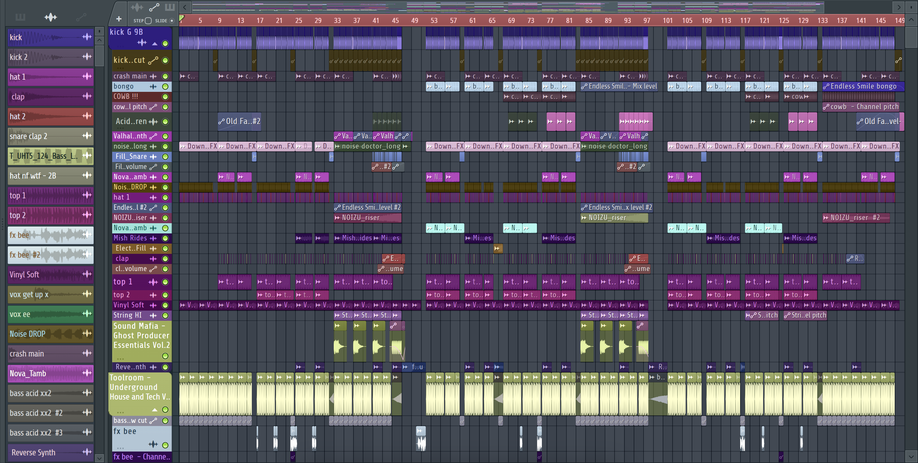Mute the String HI track
Image resolution: width=918 pixels, height=463 pixels.
(x=165, y=315)
